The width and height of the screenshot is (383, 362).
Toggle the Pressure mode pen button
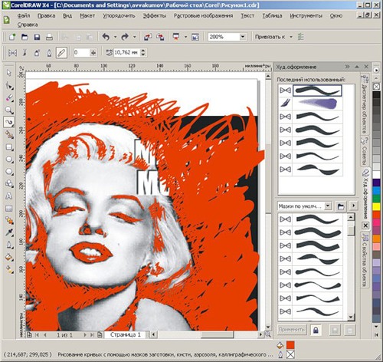click(x=61, y=53)
